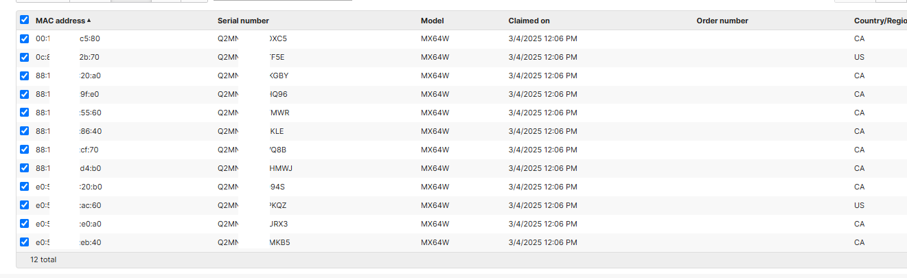Toggle checkbox for MAC ending 9f:e0

[x=25, y=94]
